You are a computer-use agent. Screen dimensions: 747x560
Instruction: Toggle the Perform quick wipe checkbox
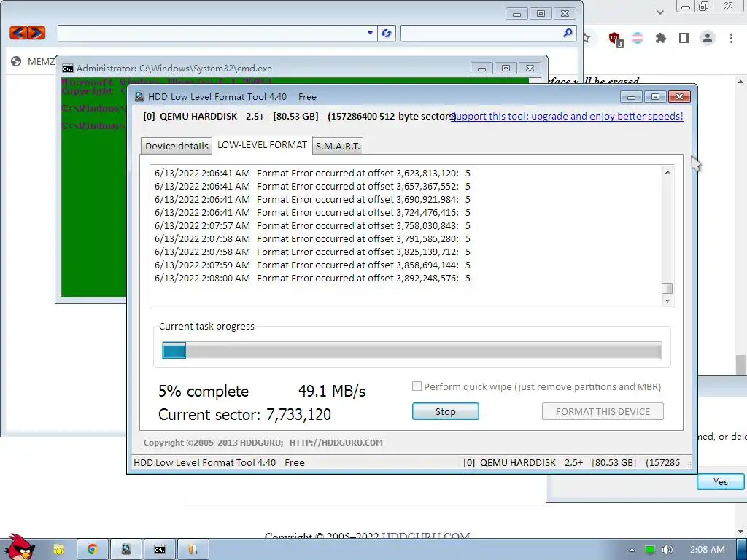pos(417,386)
